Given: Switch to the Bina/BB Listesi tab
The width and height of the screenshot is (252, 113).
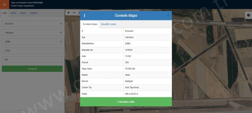Looking at the screenshot, I should tap(109, 24).
